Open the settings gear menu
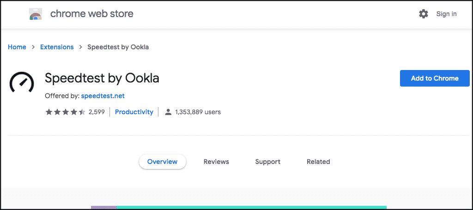The image size is (473, 210). tap(424, 14)
